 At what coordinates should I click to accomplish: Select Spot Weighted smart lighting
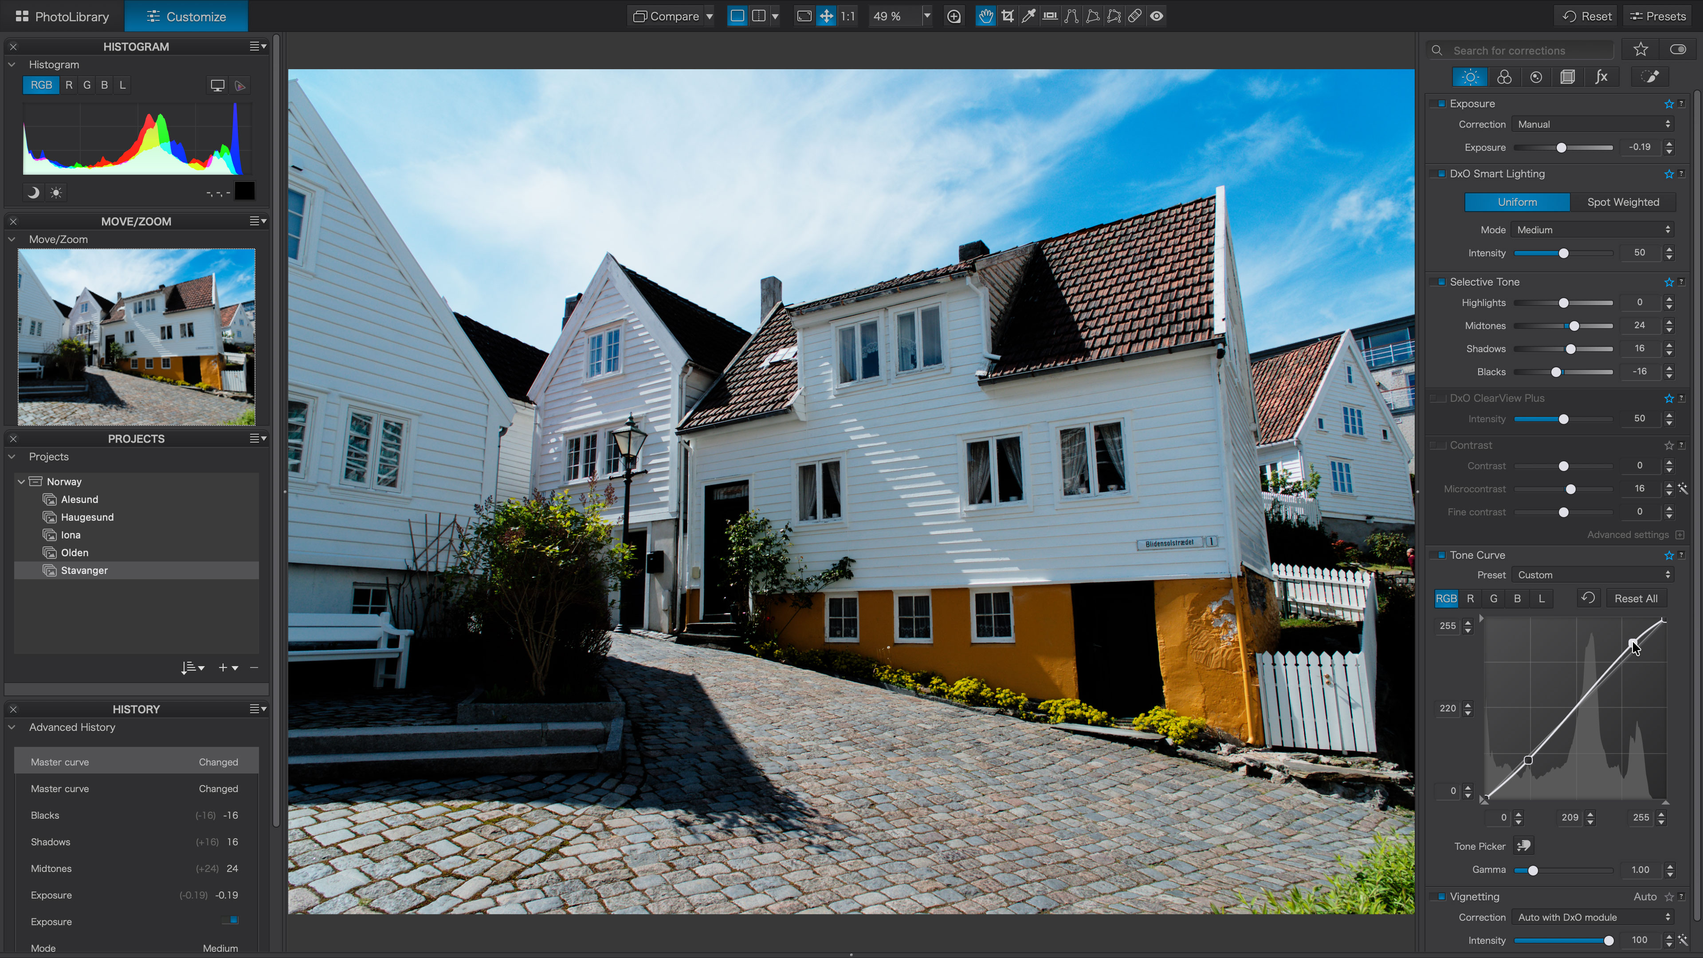coord(1623,202)
